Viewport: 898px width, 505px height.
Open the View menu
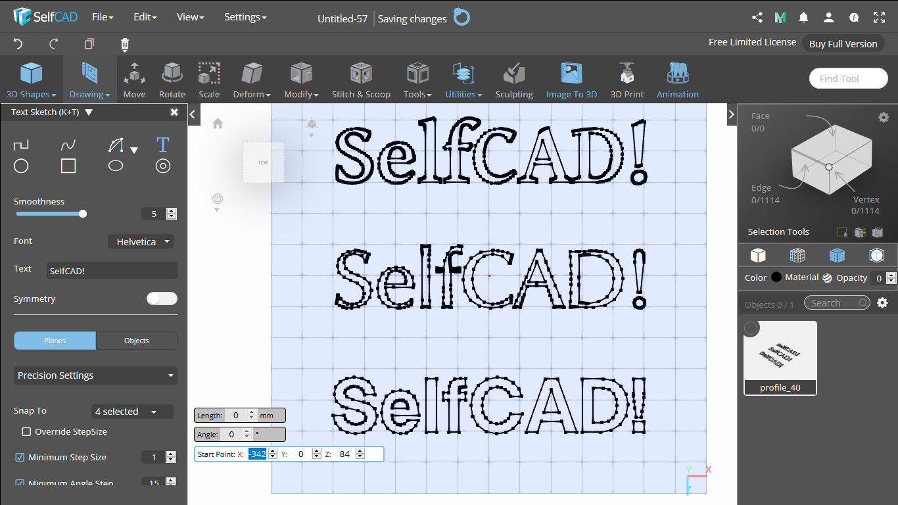coord(190,17)
